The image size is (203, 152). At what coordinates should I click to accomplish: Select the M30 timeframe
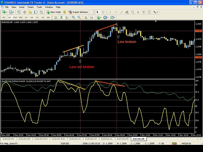click(20, 18)
